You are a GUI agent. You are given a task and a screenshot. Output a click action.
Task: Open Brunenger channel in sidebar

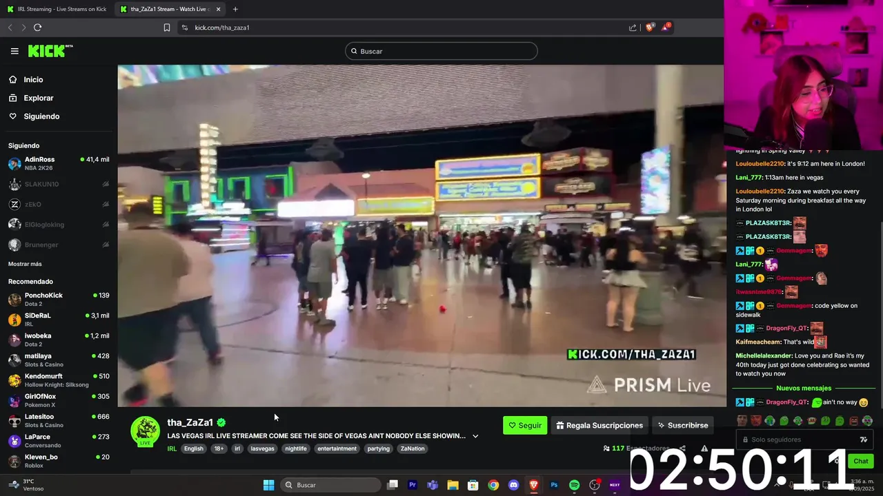59,245
